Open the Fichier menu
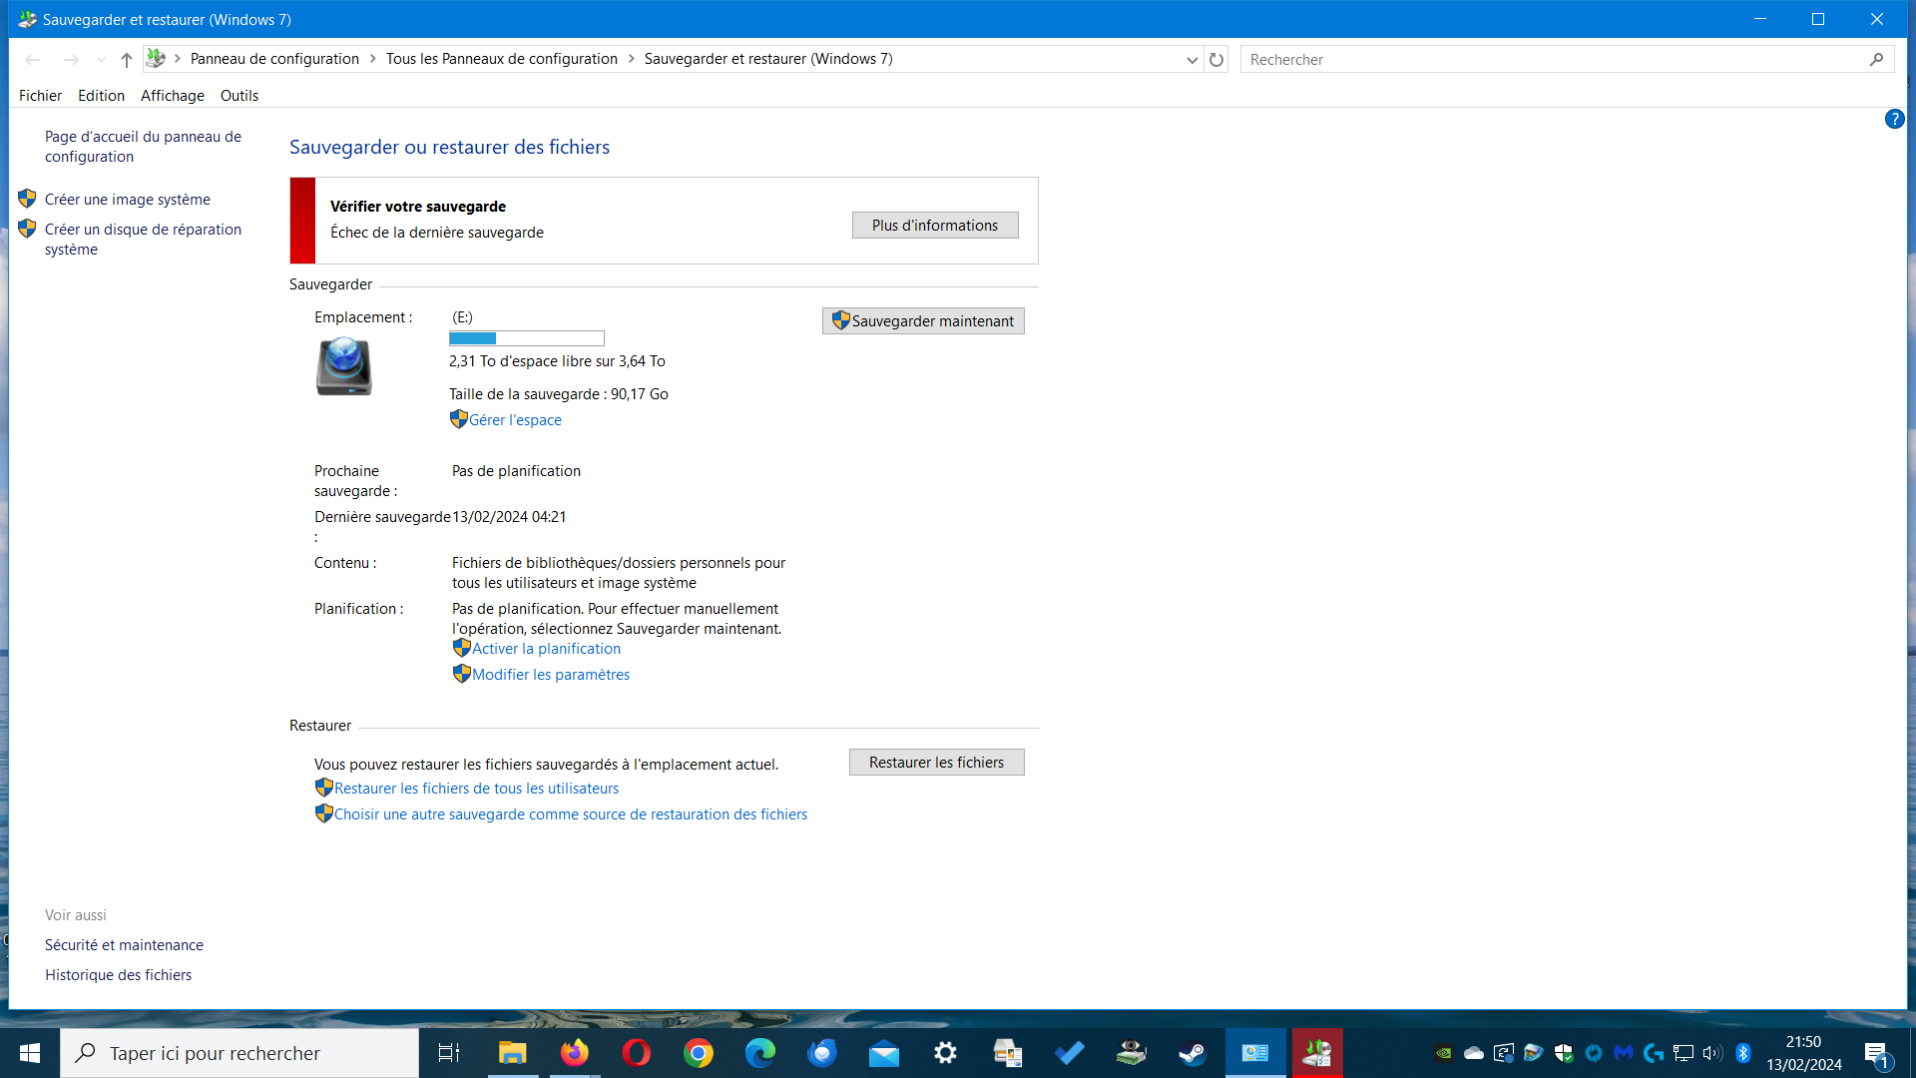 tap(40, 96)
